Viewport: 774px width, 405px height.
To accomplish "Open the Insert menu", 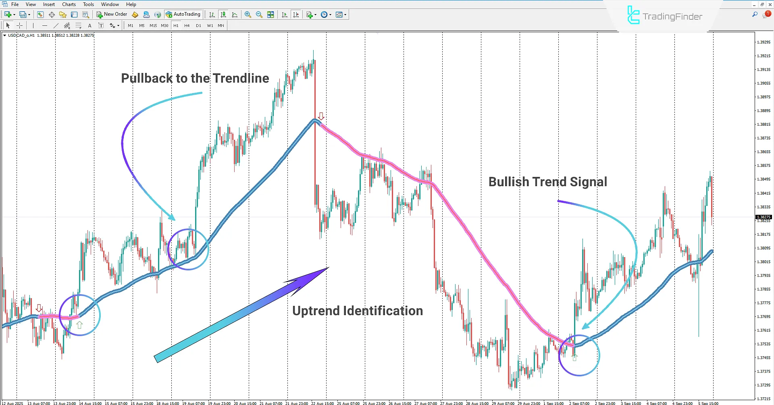I will 49,4.
